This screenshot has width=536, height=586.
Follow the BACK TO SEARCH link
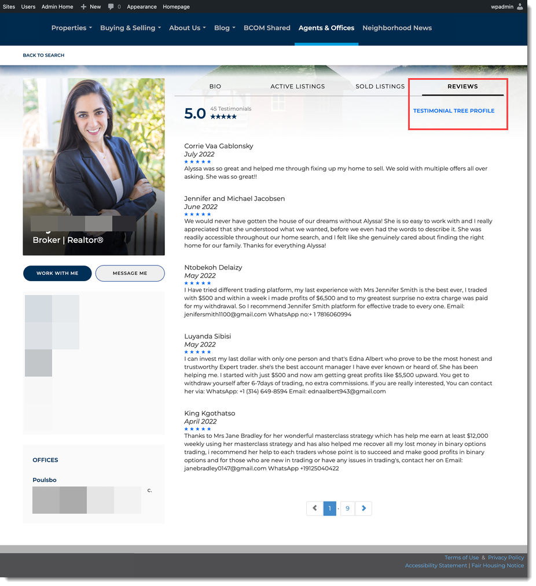click(43, 54)
